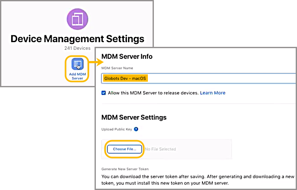Screen dimensions: 297x190
Task: Click the 'Allow this MDM Server' checkbox label
Action: (x=153, y=93)
